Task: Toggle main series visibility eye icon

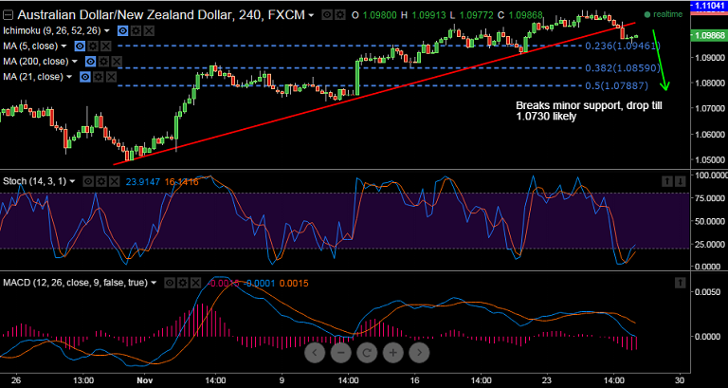Action: click(x=327, y=15)
